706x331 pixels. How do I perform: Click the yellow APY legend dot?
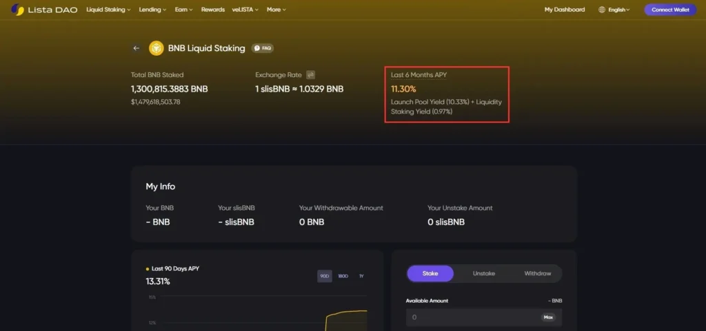pos(148,269)
